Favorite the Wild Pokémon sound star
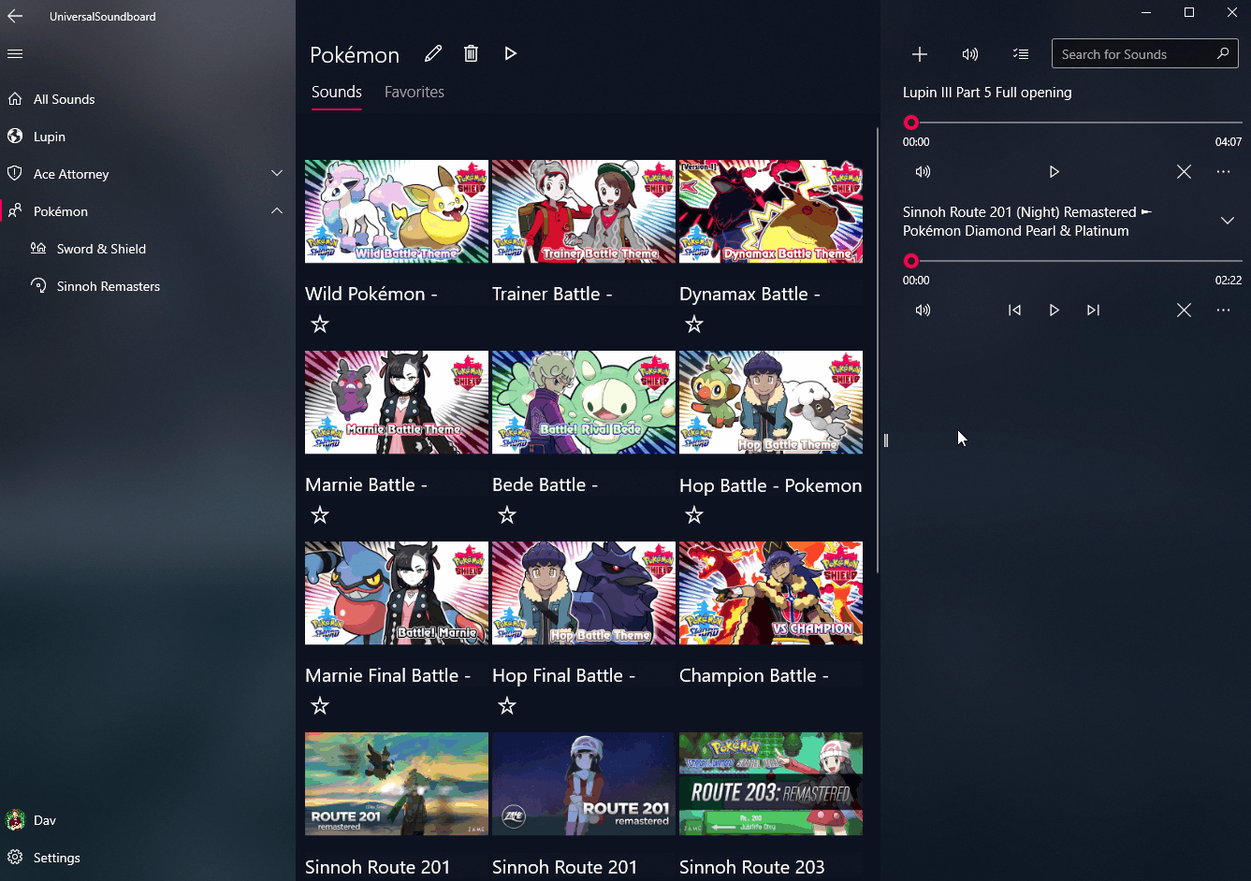Screen dimensions: 1251x881 point(320,325)
